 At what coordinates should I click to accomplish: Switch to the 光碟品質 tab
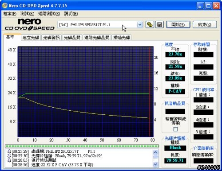pyautogui.click(x=72, y=38)
